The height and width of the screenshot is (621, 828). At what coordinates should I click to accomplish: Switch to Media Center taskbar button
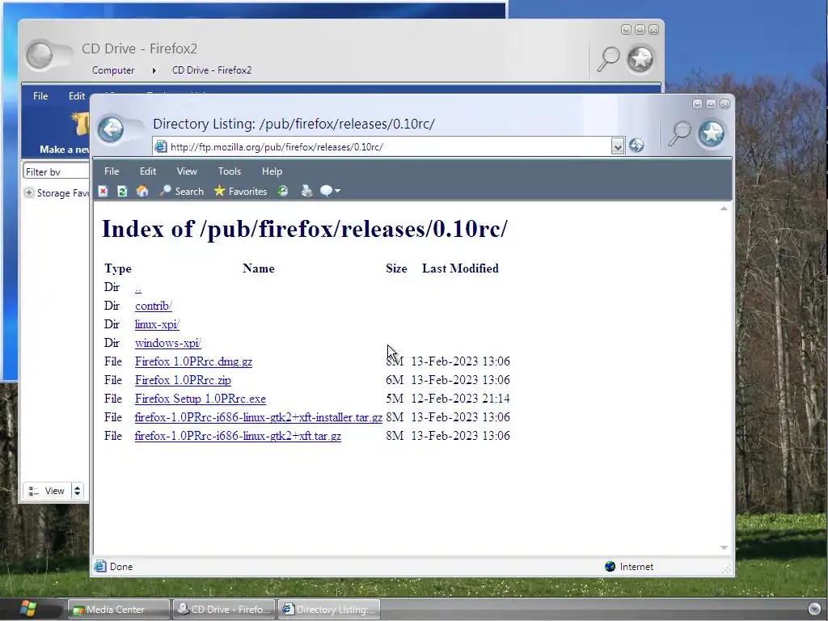coord(120,610)
